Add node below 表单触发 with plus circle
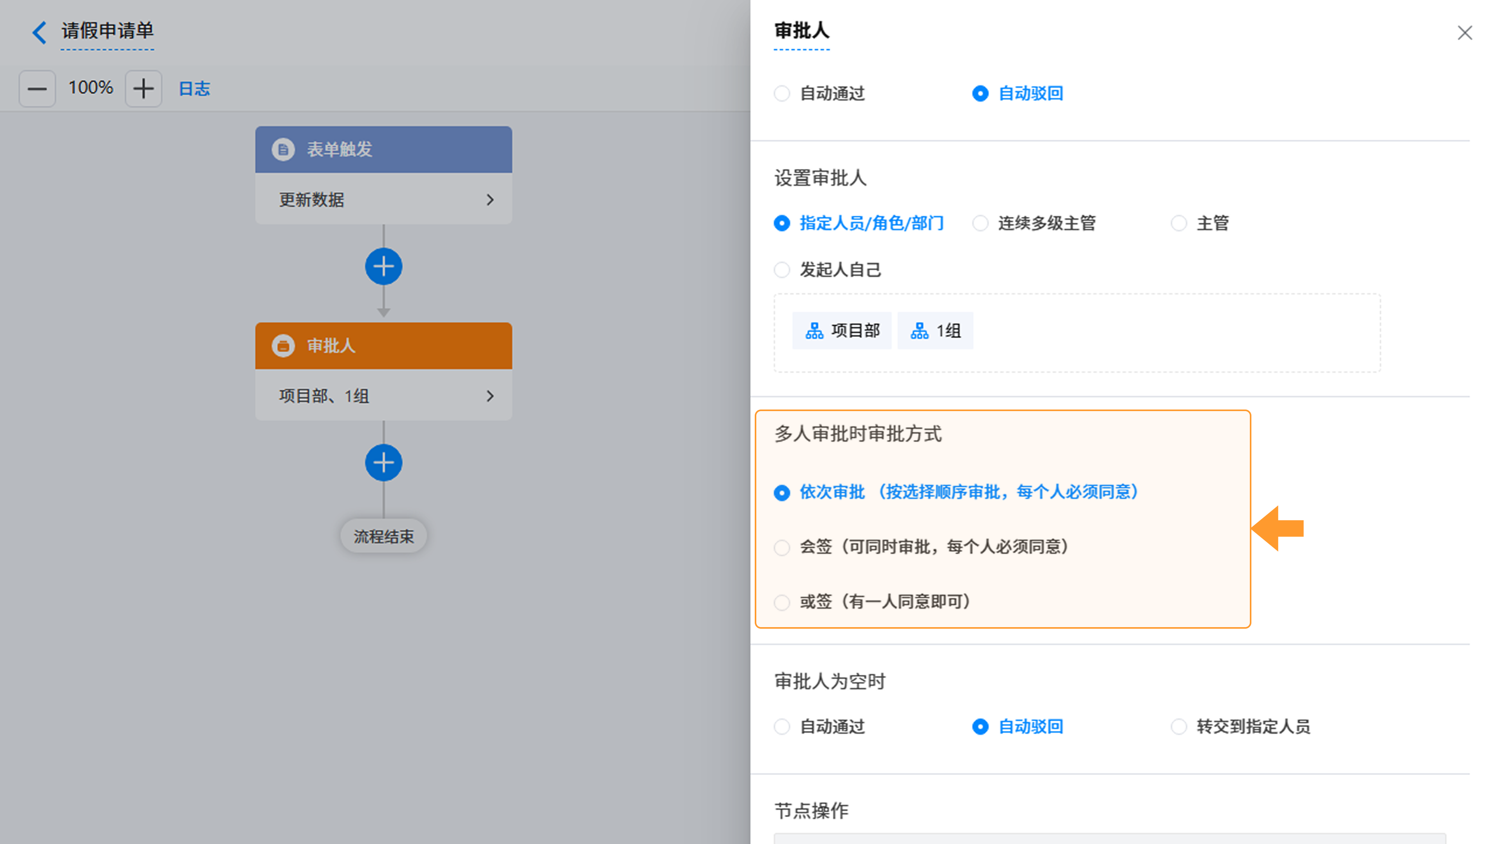This screenshot has width=1497, height=844. 384,267
